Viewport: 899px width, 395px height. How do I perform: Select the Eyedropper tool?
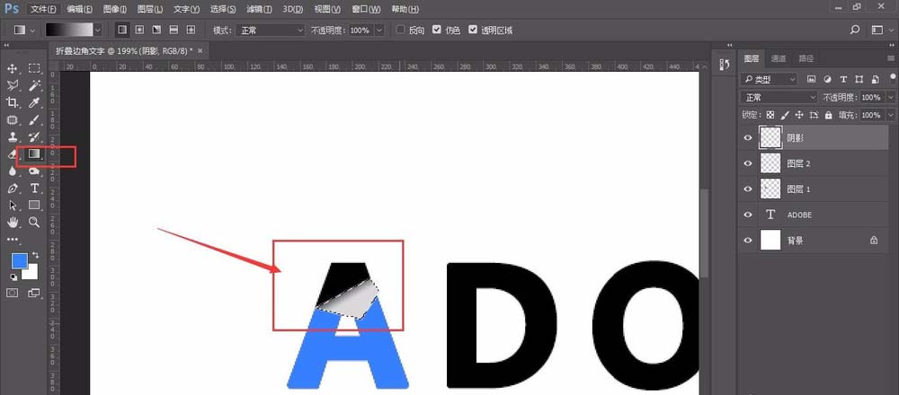(x=34, y=102)
